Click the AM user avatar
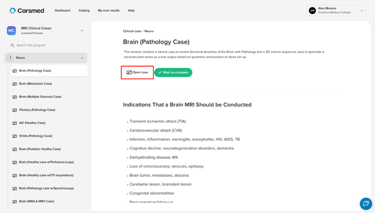 [312, 11]
